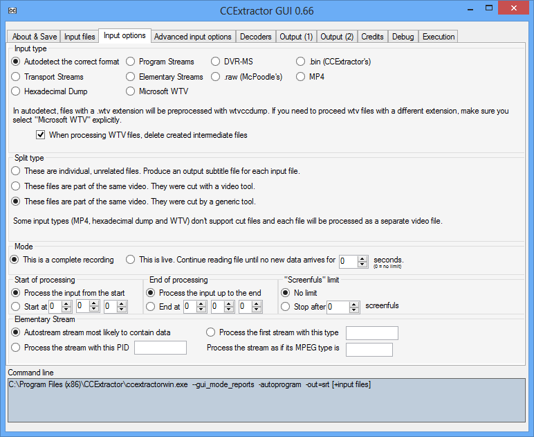Decrease the second End at value
534x437 pixels.
point(229,309)
